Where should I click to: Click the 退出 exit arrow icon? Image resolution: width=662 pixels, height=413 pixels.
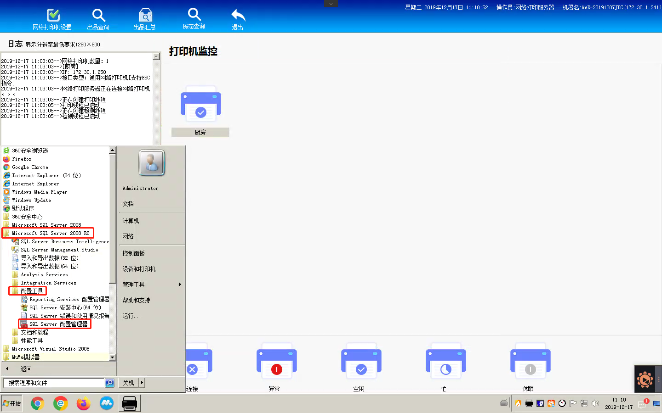click(238, 15)
